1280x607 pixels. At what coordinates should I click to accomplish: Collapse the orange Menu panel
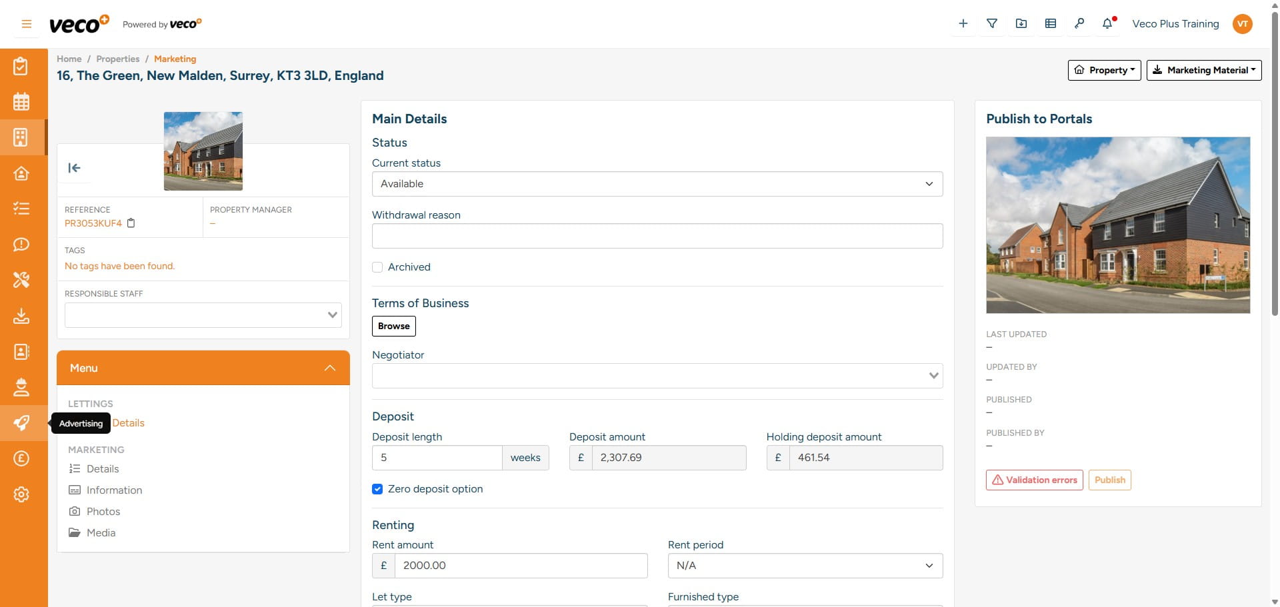coord(329,368)
